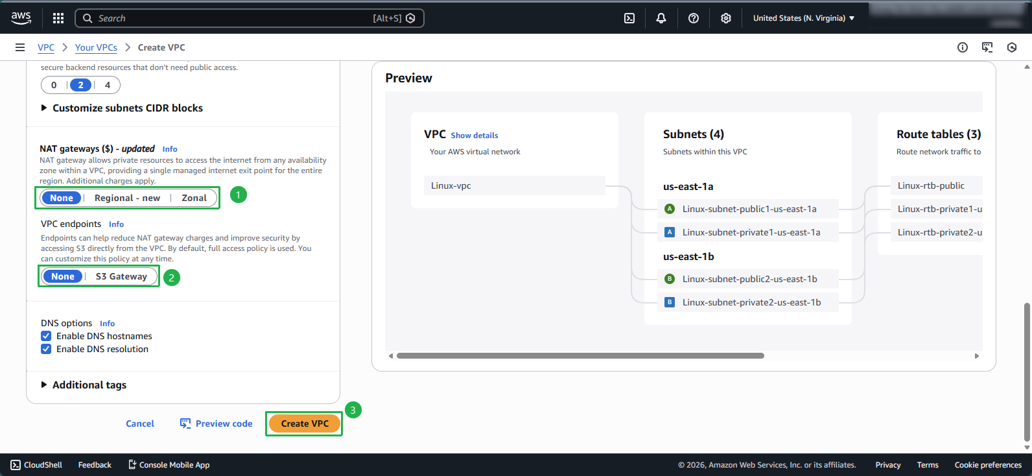Open the services grid menu
The width and height of the screenshot is (1032, 476).
pyautogui.click(x=58, y=18)
